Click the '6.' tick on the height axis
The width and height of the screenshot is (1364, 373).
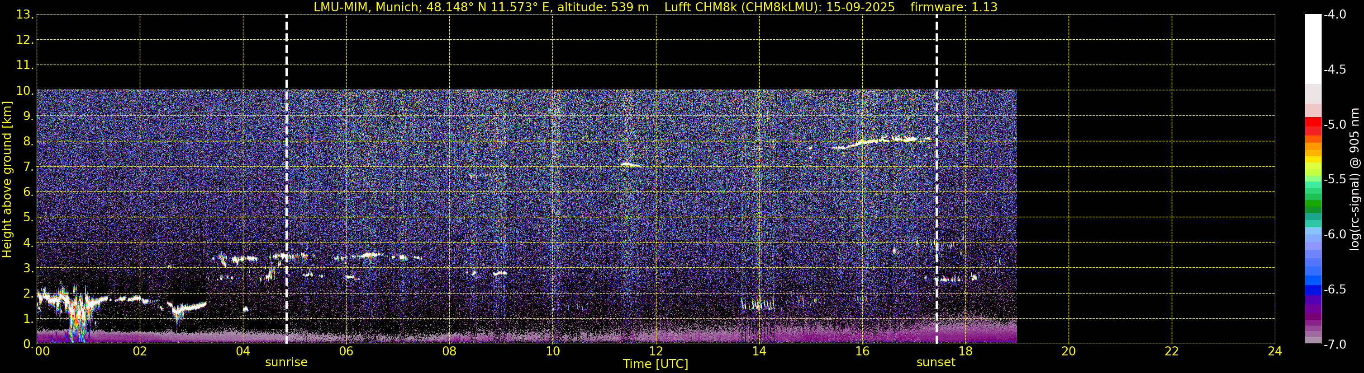point(28,192)
